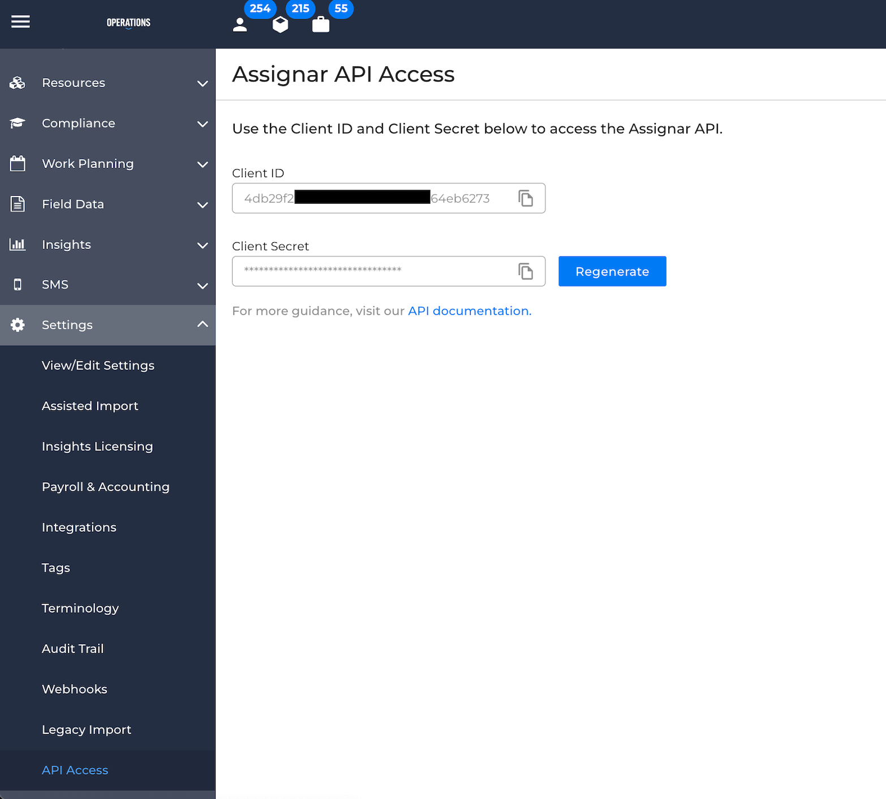Screen dimensions: 886x799
Task: Click the Field Data label
Action: tap(73, 204)
